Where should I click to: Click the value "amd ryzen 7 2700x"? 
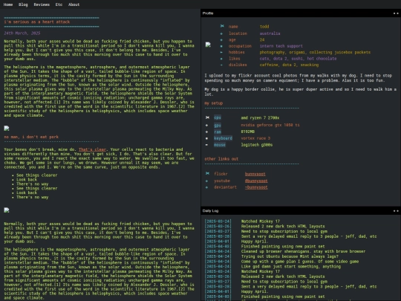pyautogui.click(x=260, y=117)
